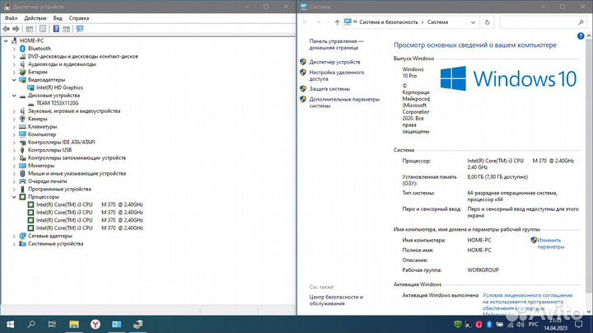The image size is (593, 333).
Task: Select Контроллеры запоминающих устройств row
Action: [77, 157]
